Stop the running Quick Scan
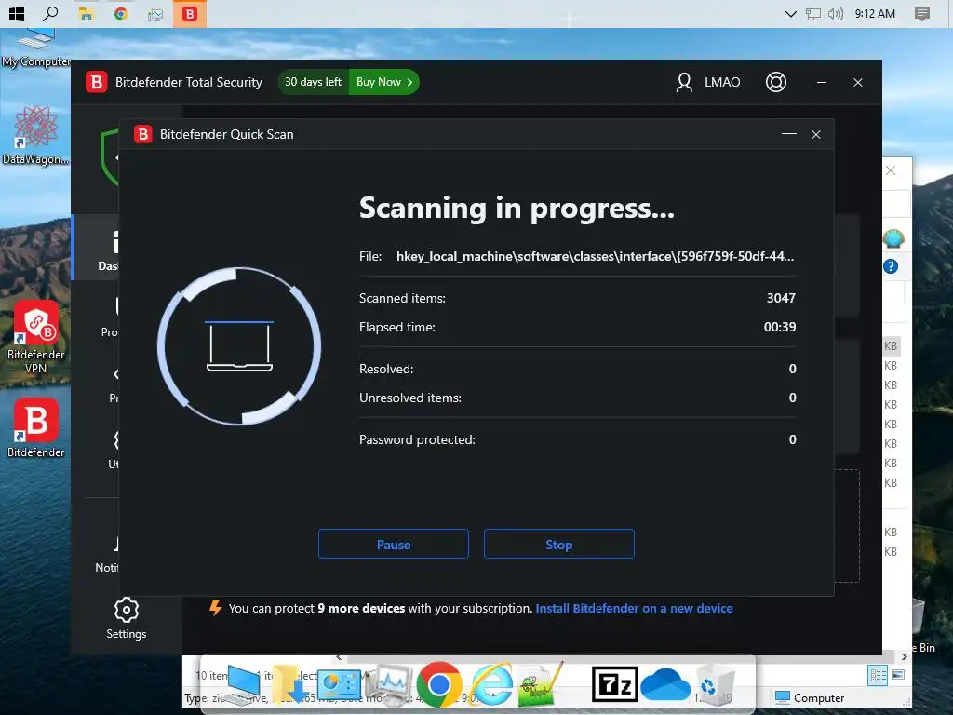Screen dimensions: 953x715 tap(559, 544)
